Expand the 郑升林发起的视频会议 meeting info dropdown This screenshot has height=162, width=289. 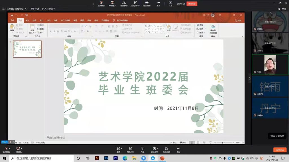pyautogui.click(x=26, y=9)
